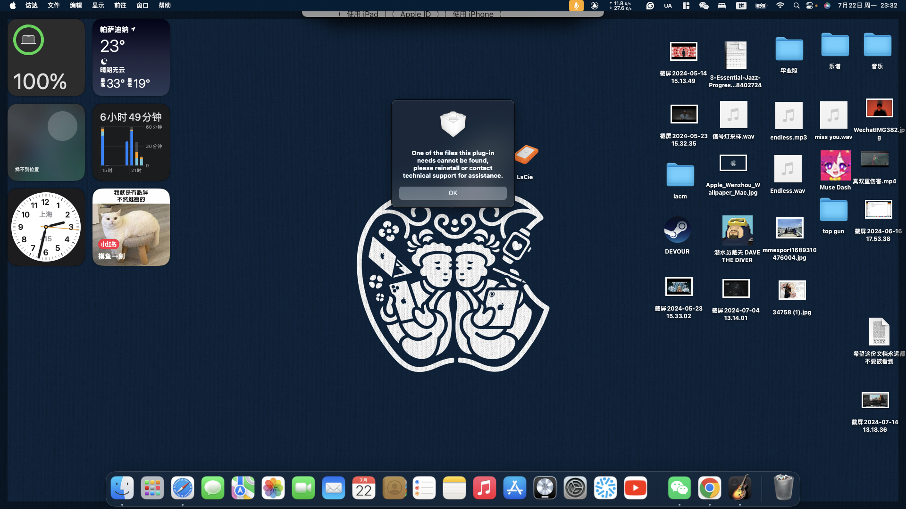The image size is (906, 509).
Task: Click the Wi-Fi icon in menu bar
Action: click(x=780, y=6)
